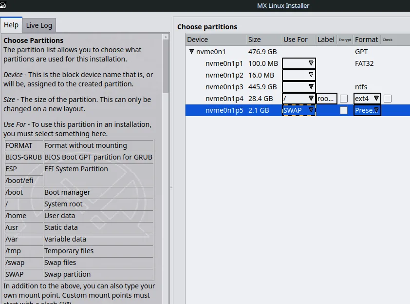Click the help scrollbar up arrow
The height and width of the screenshot is (304, 410).
click(166, 37)
